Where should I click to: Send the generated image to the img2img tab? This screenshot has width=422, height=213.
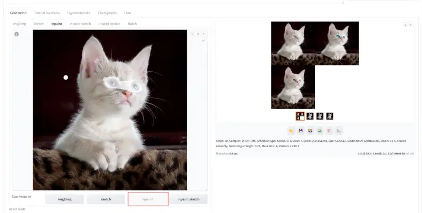(x=320, y=131)
